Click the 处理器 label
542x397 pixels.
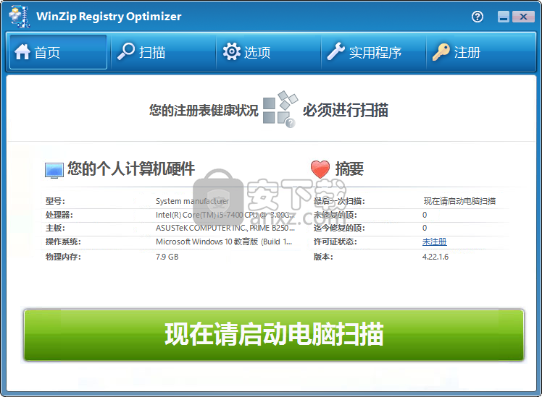[59, 215]
